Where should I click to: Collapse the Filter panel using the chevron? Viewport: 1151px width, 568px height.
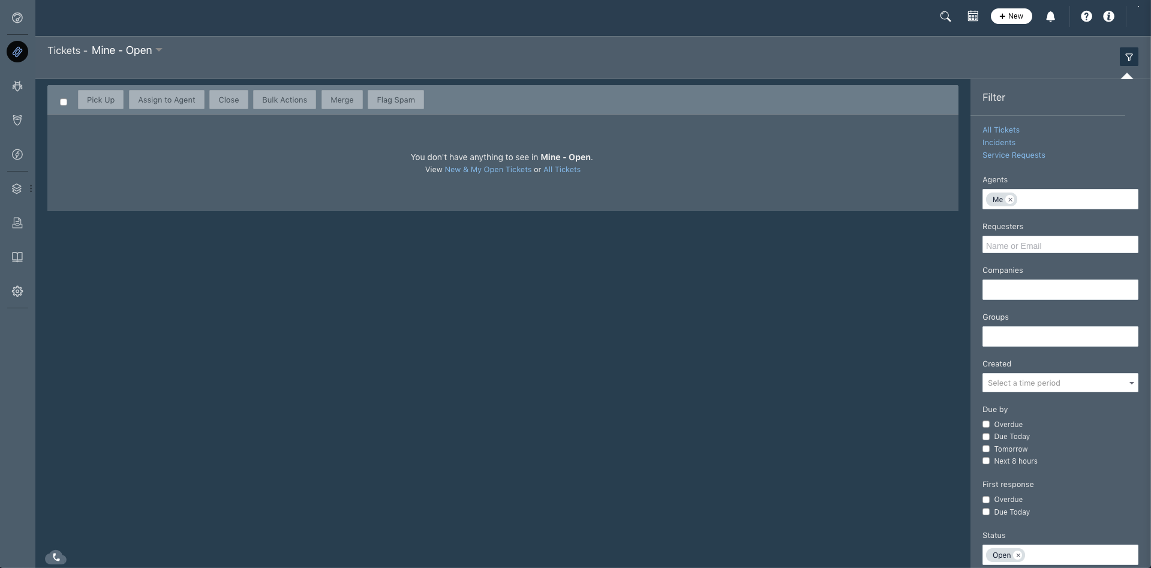pos(1126,77)
